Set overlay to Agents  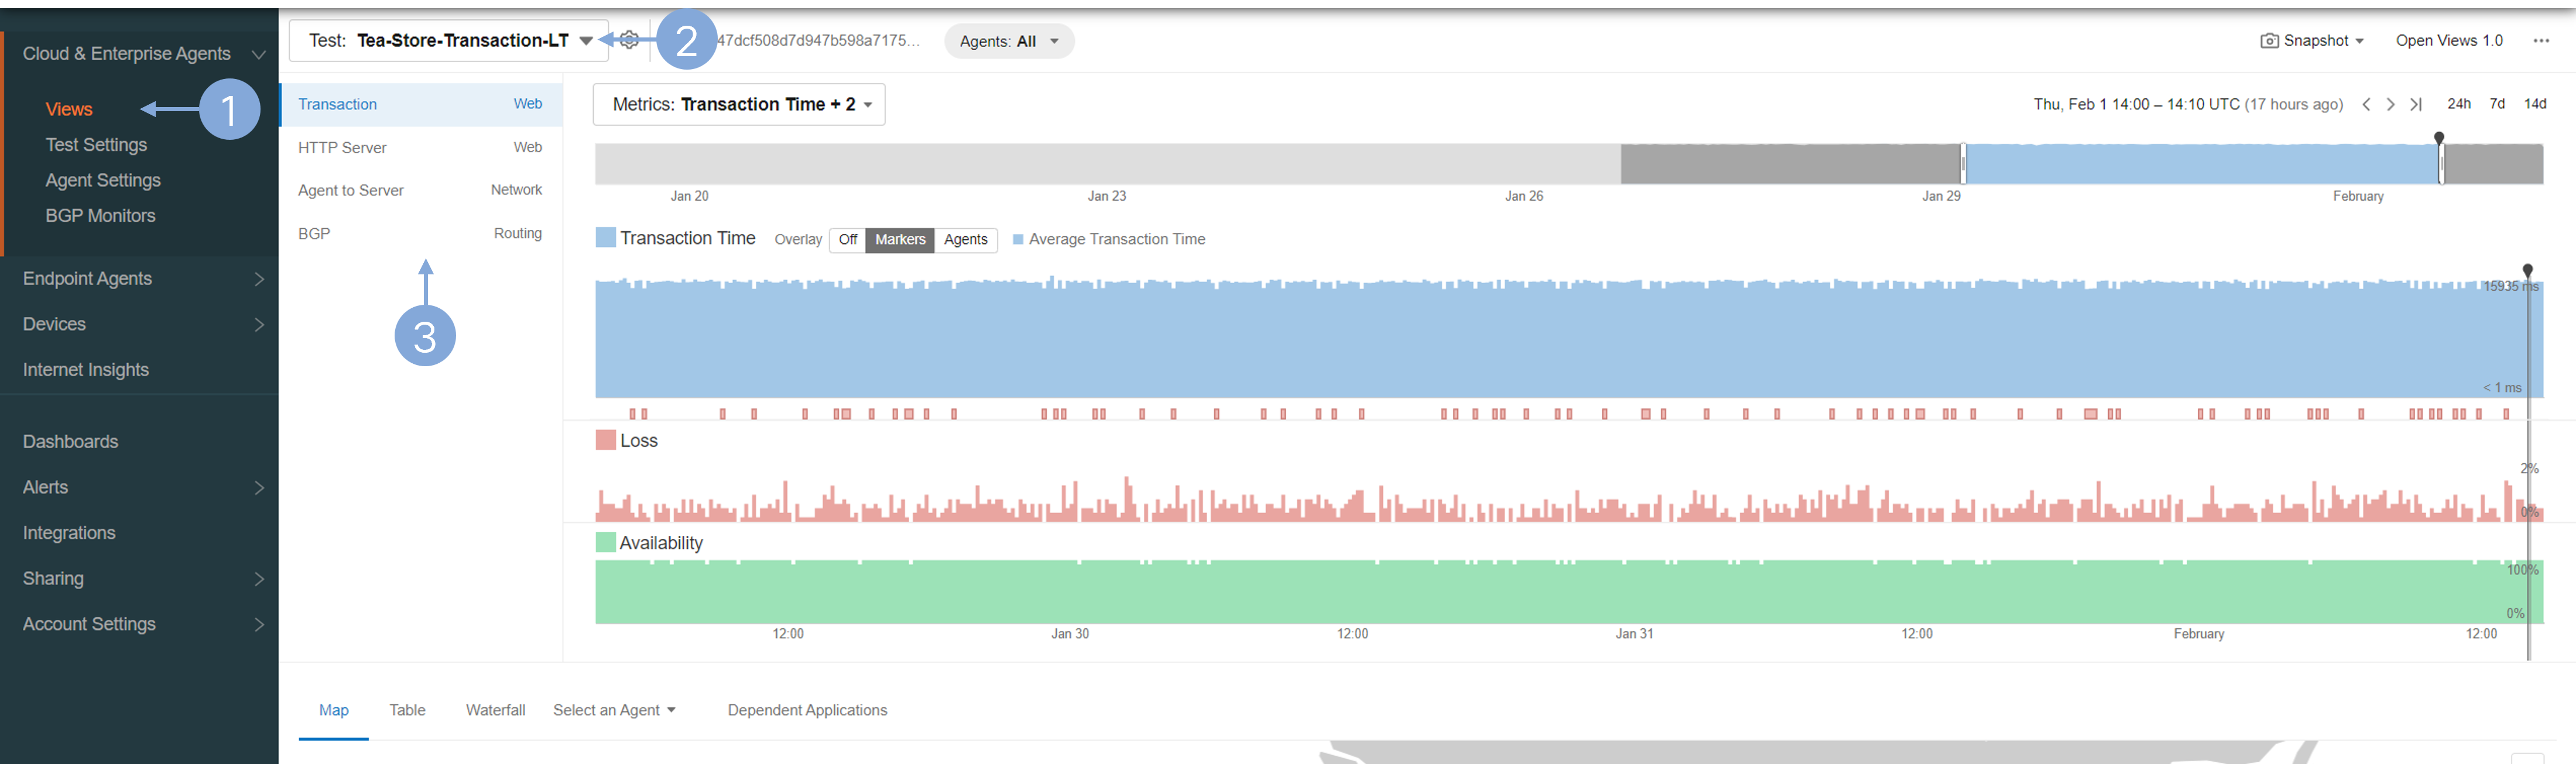(965, 240)
